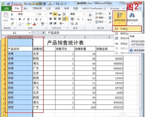Toggle Center text alignment

[x=55, y=19]
